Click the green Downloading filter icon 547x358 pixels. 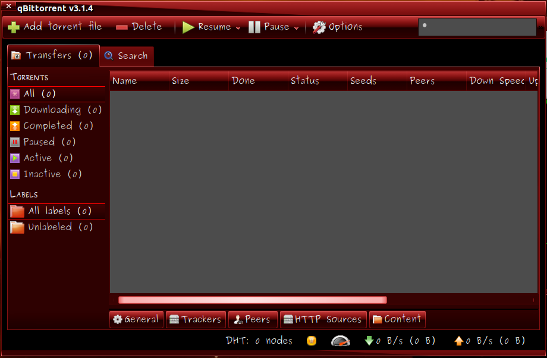pos(15,110)
